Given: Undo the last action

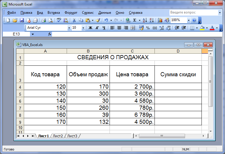Looking at the screenshot, I should 106,20.
